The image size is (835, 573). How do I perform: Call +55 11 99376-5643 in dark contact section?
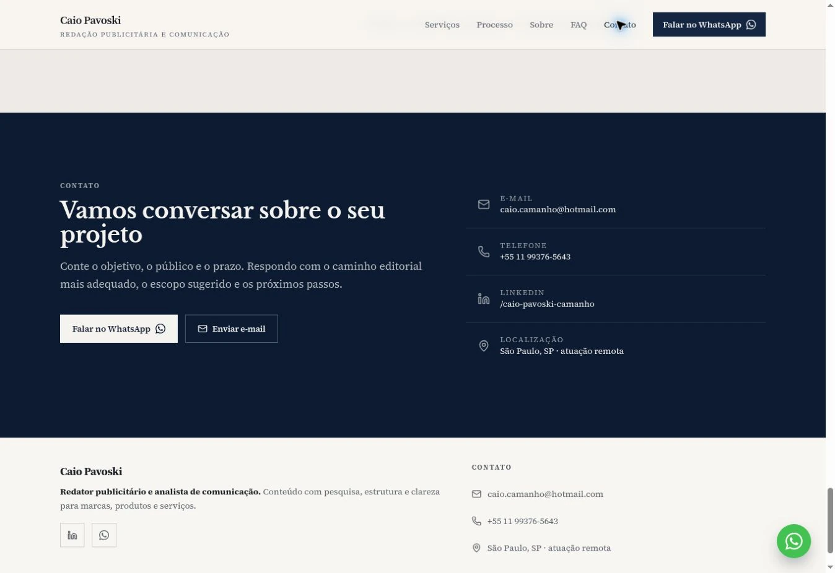click(x=535, y=257)
